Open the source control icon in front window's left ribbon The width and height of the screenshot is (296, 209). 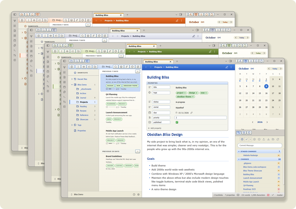pos(65,102)
